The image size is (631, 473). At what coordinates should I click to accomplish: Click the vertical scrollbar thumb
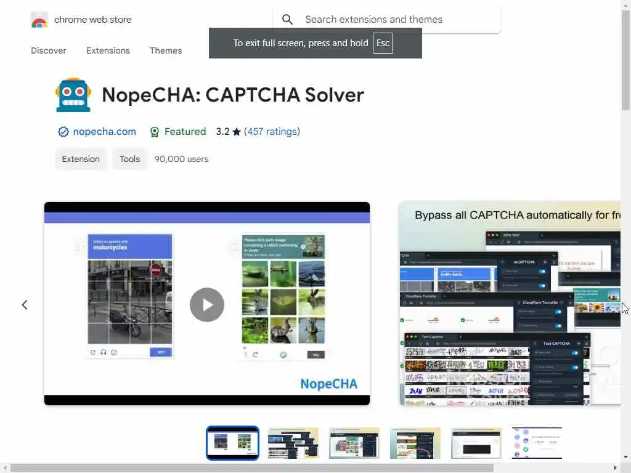click(x=625, y=60)
